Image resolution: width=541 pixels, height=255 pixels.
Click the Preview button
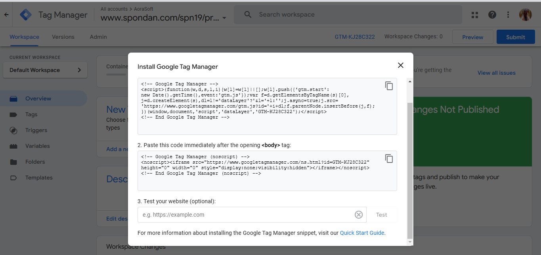473,37
